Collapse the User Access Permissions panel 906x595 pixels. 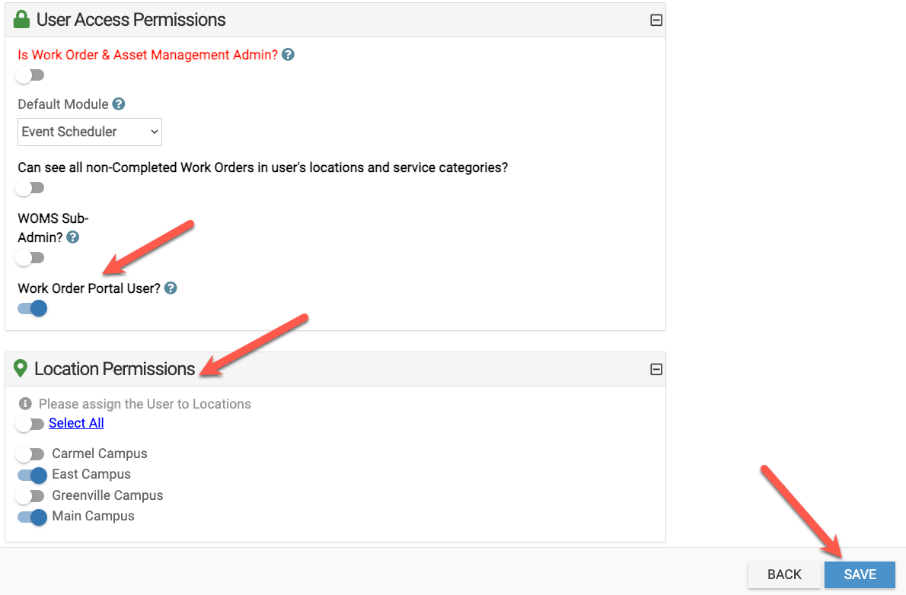pyautogui.click(x=656, y=21)
